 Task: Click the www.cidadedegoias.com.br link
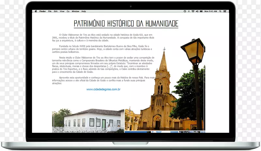103,89
